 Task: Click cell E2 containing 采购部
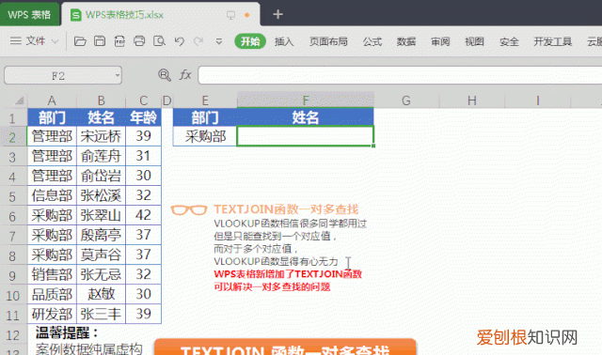pos(205,136)
